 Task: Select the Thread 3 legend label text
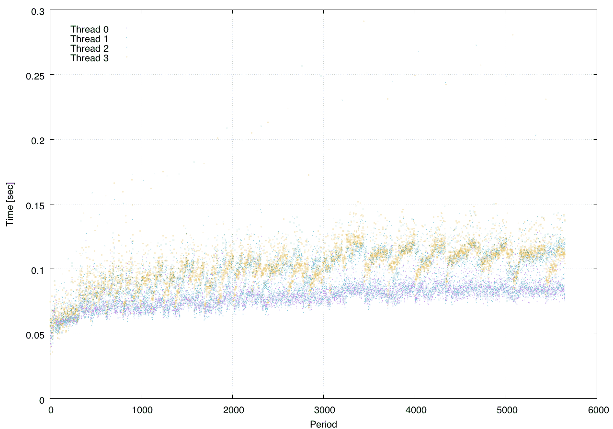[89, 58]
